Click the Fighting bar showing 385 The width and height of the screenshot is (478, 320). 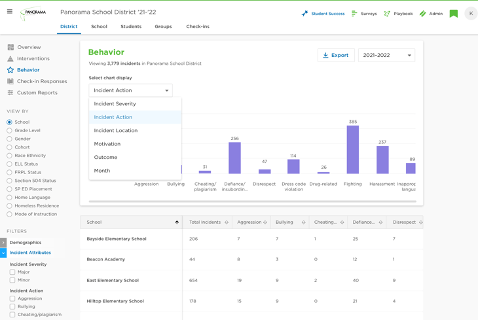pyautogui.click(x=353, y=150)
